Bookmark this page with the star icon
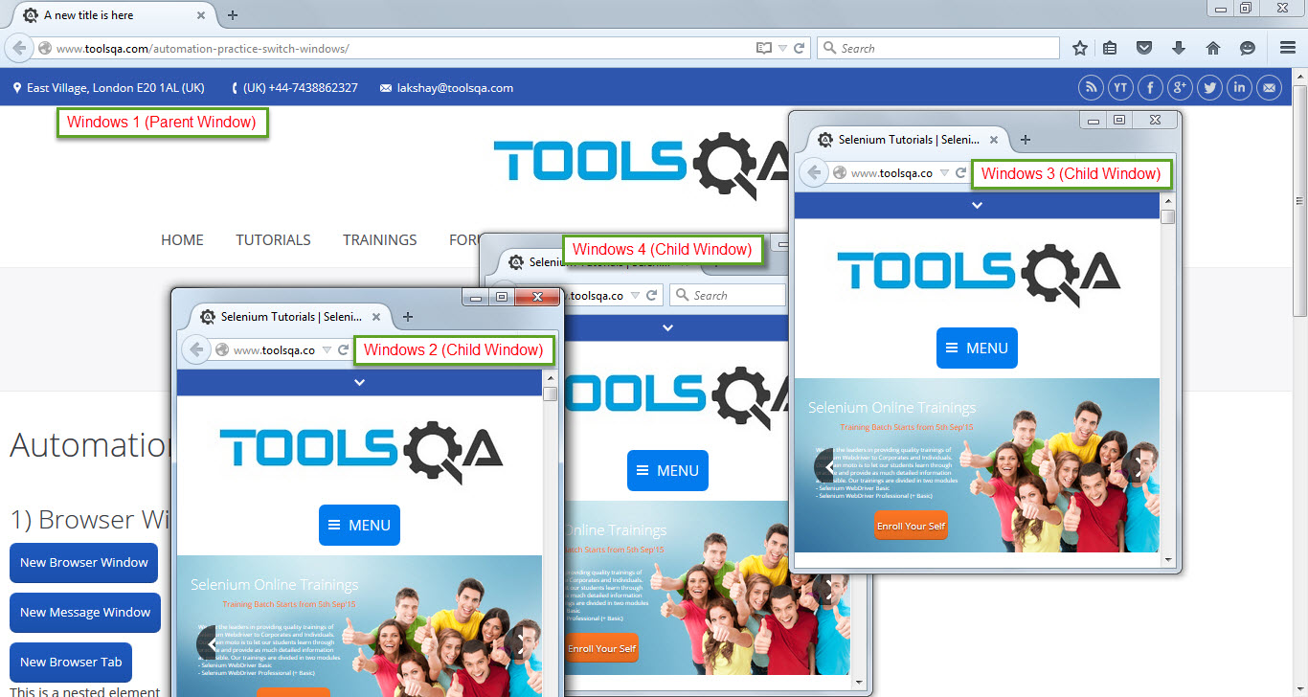The width and height of the screenshot is (1308, 697). [x=1080, y=48]
